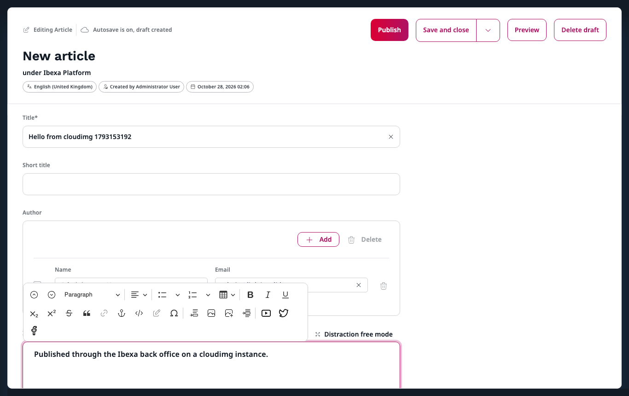Click the trash icon on the author row
The image size is (629, 396).
[384, 286]
